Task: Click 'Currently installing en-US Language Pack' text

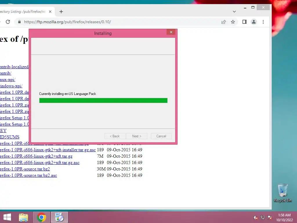Action: (67, 94)
